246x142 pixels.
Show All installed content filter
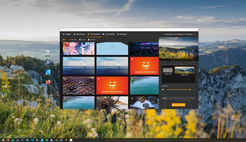pos(65,40)
